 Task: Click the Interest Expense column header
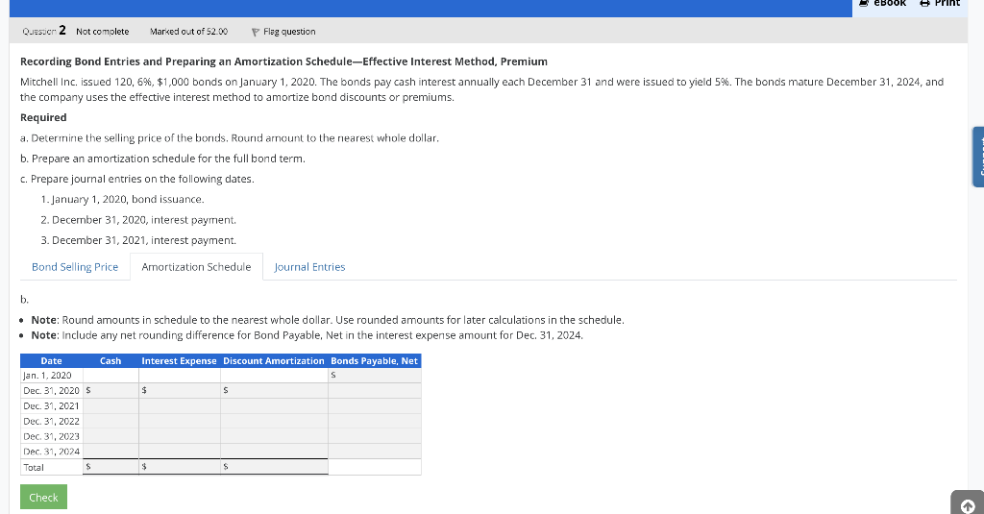coord(179,361)
